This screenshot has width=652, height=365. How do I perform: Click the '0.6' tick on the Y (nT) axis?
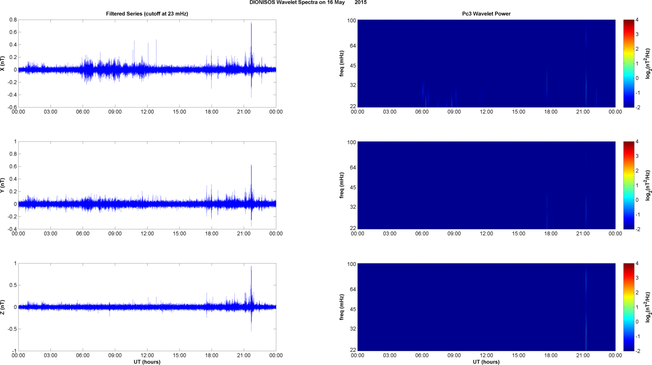click(13, 167)
